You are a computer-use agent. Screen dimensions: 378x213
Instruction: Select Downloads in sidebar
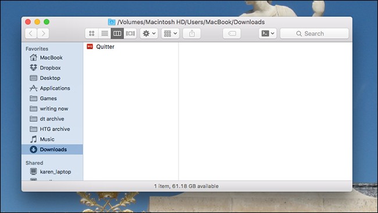tap(52, 150)
